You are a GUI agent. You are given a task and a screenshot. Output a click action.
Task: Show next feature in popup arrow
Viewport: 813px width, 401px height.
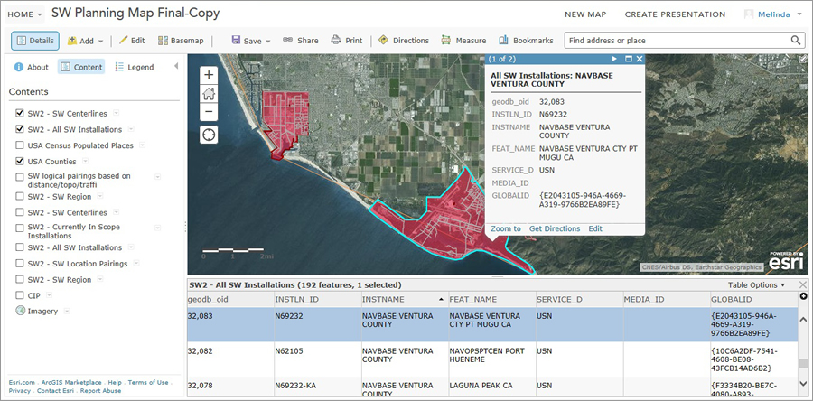tap(614, 59)
